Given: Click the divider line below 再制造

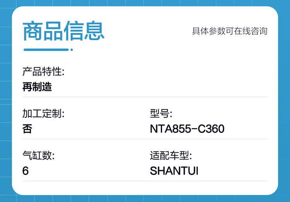Looking at the screenshot, I should point(145,97).
